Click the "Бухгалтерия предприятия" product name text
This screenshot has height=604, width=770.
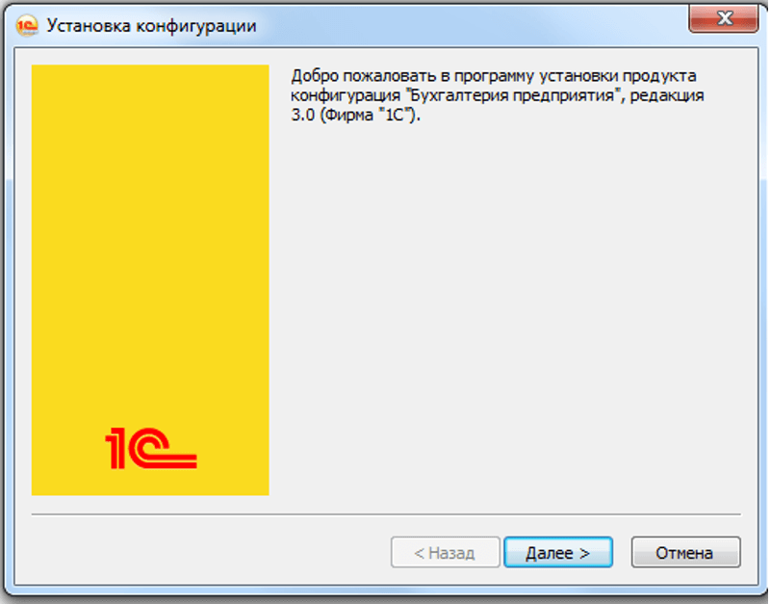pos(514,94)
